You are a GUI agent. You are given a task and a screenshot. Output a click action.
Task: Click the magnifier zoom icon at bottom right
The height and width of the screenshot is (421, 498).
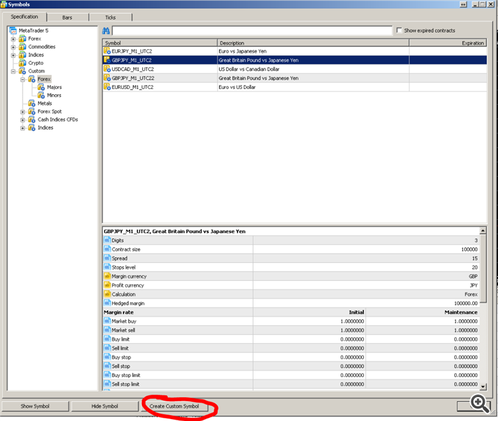click(x=480, y=404)
